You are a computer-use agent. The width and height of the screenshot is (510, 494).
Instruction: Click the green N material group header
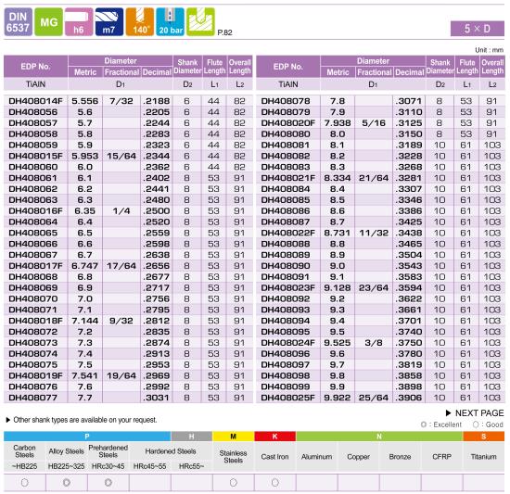[379, 437]
